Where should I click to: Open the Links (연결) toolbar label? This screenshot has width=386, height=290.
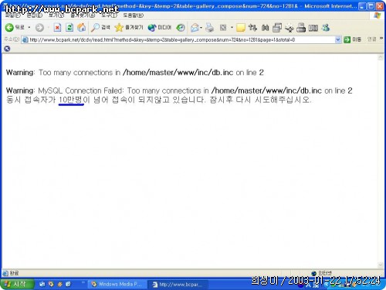click(x=371, y=39)
